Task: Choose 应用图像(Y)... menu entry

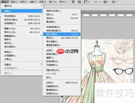Action: tap(22, 56)
